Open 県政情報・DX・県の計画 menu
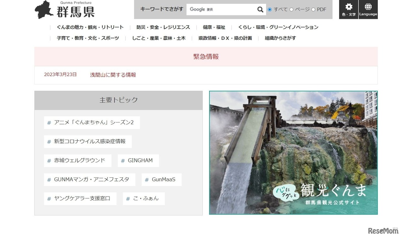This screenshot has width=403, height=238. click(x=225, y=38)
